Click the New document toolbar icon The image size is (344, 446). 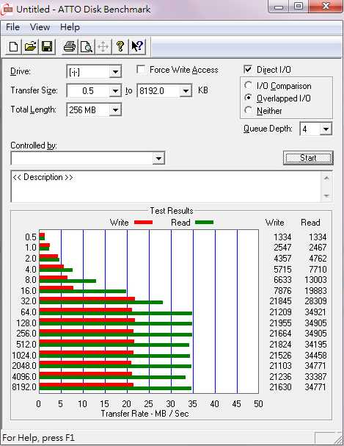(x=13, y=46)
